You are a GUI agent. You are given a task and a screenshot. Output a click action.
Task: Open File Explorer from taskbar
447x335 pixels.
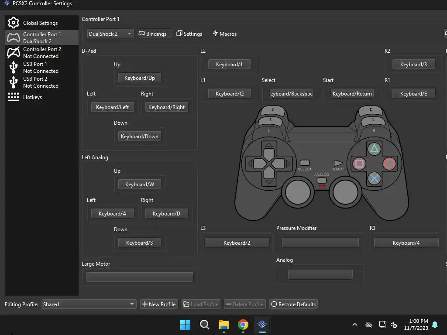click(x=224, y=325)
